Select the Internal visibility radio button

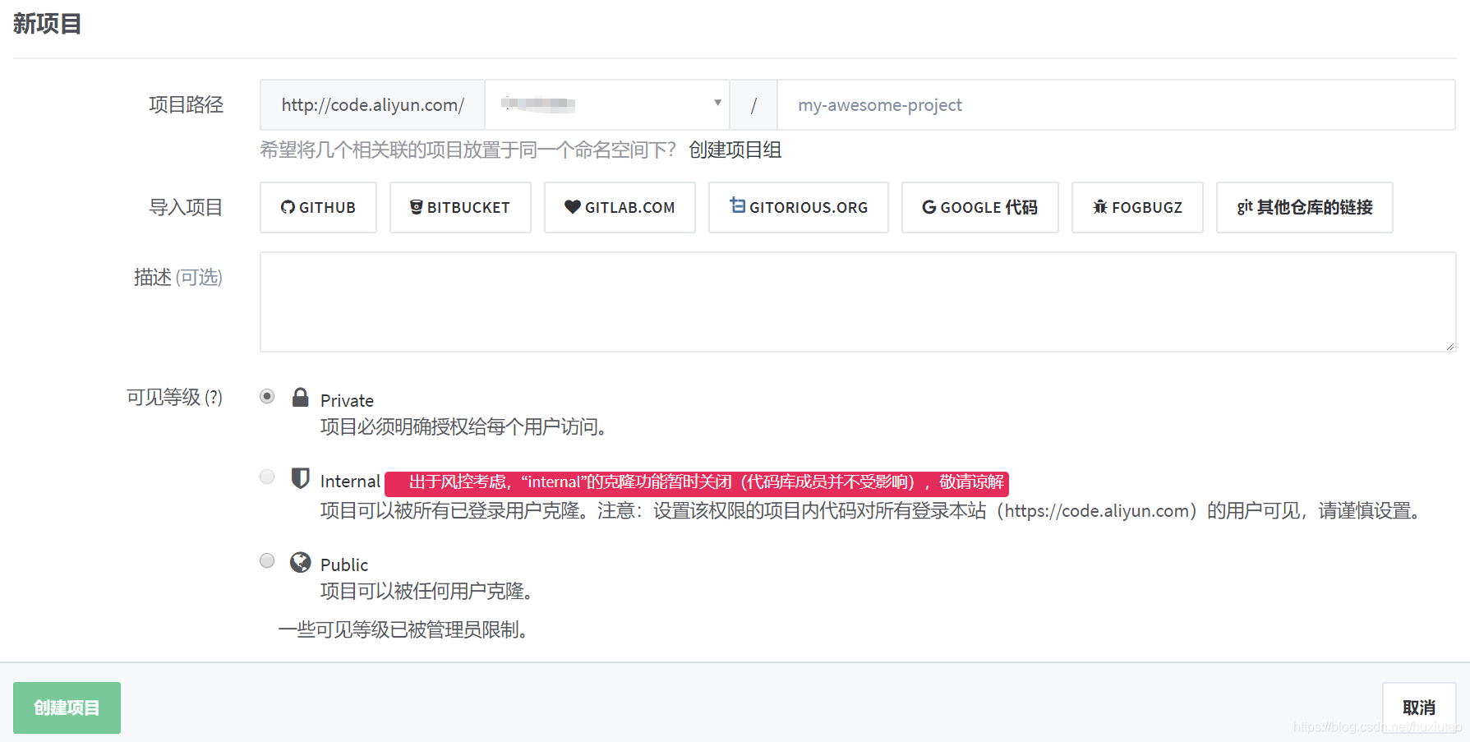tap(267, 477)
